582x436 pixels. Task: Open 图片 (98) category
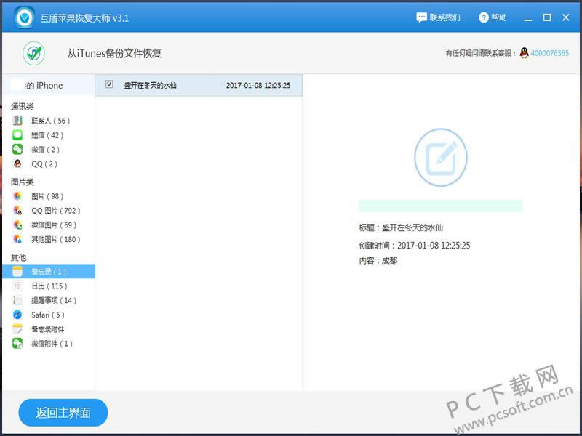(47, 196)
